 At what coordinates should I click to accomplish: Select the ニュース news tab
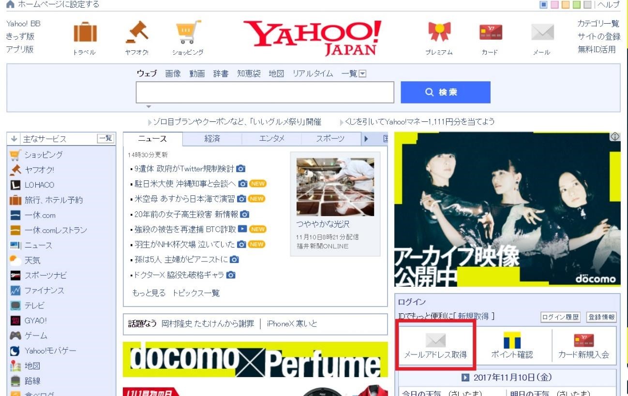[x=152, y=139]
